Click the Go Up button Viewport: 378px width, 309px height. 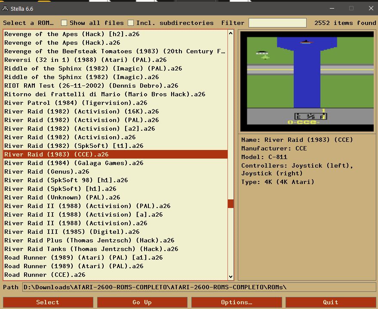[142, 302]
